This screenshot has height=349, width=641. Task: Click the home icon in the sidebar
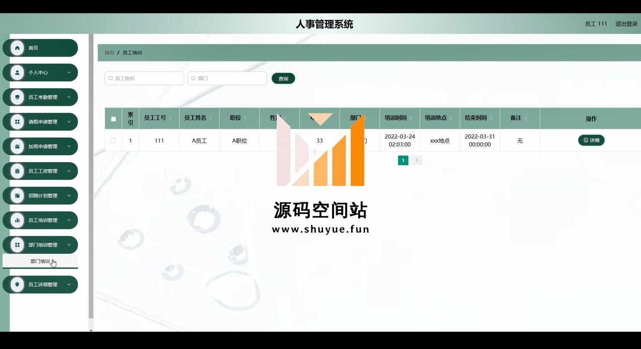point(17,48)
